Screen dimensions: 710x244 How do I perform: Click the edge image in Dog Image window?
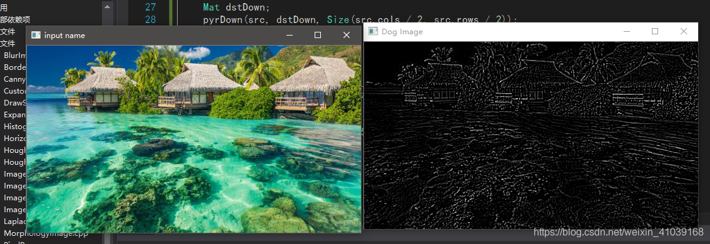tap(531, 135)
